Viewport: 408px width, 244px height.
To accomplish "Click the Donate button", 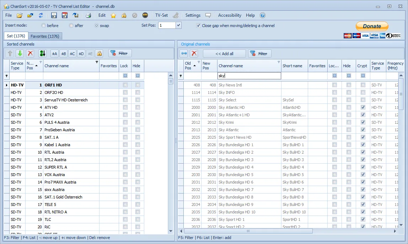I will click(x=372, y=26).
